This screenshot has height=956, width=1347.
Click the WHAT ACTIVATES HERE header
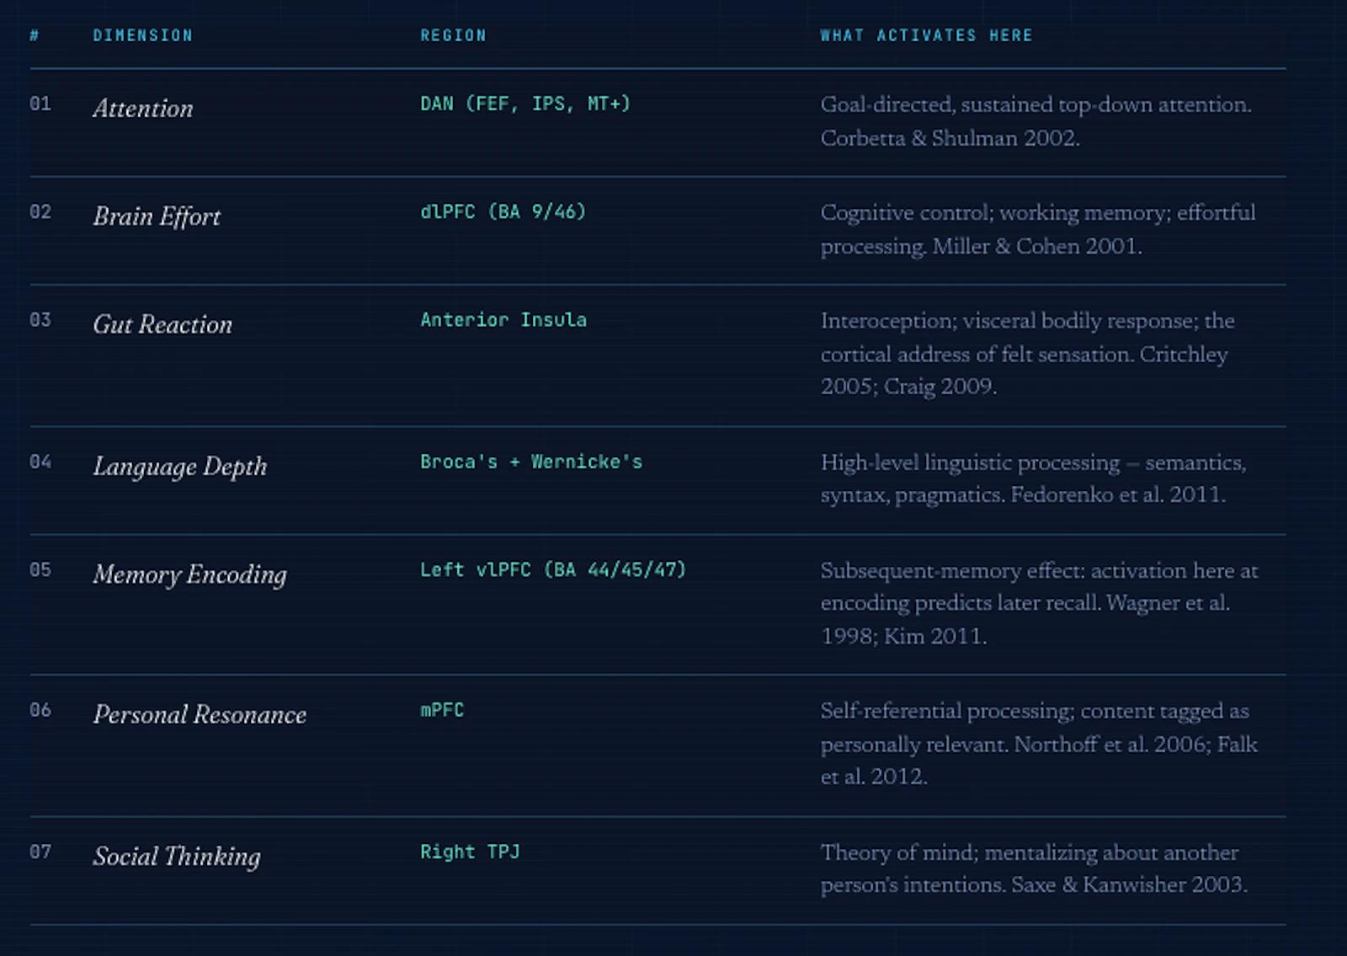(926, 35)
